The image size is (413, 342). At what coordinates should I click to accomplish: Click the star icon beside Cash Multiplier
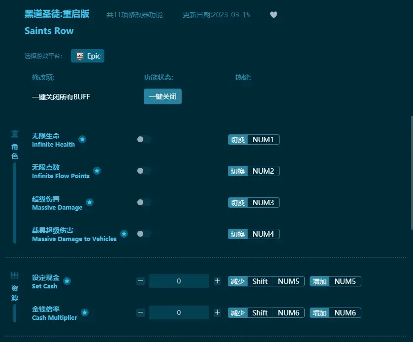[84, 312]
